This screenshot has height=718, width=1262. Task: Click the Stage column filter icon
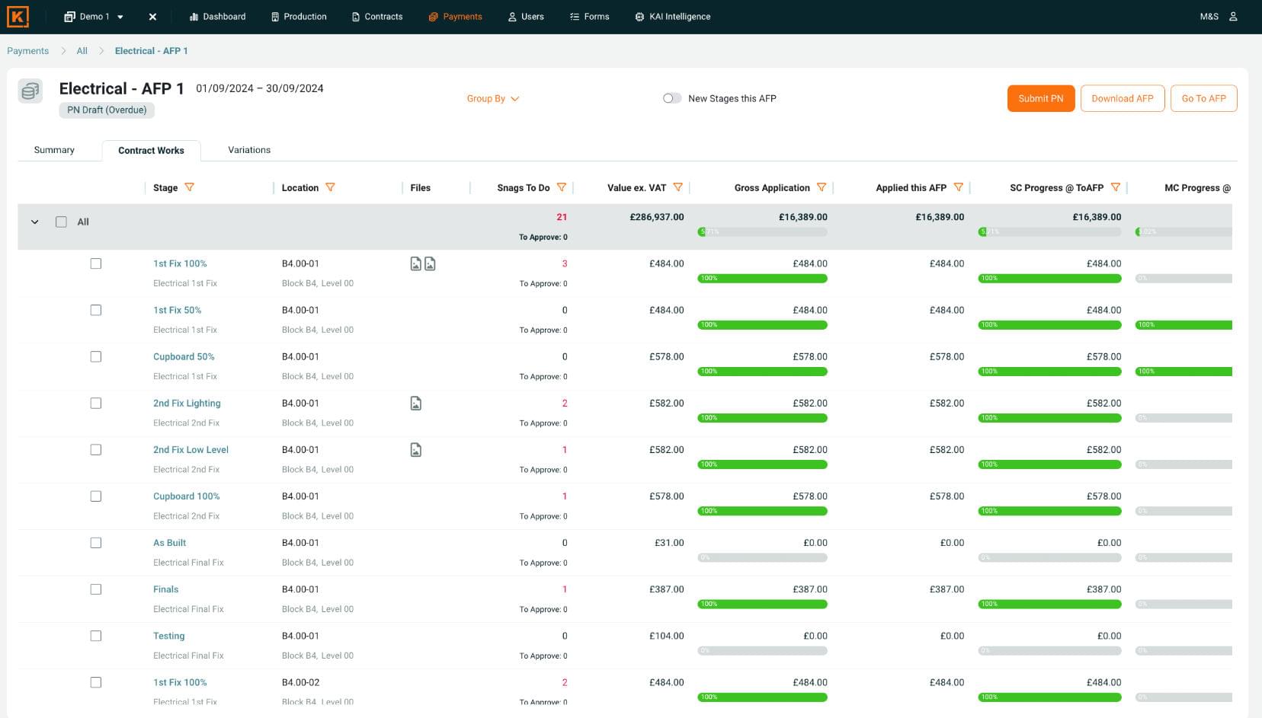coord(190,187)
